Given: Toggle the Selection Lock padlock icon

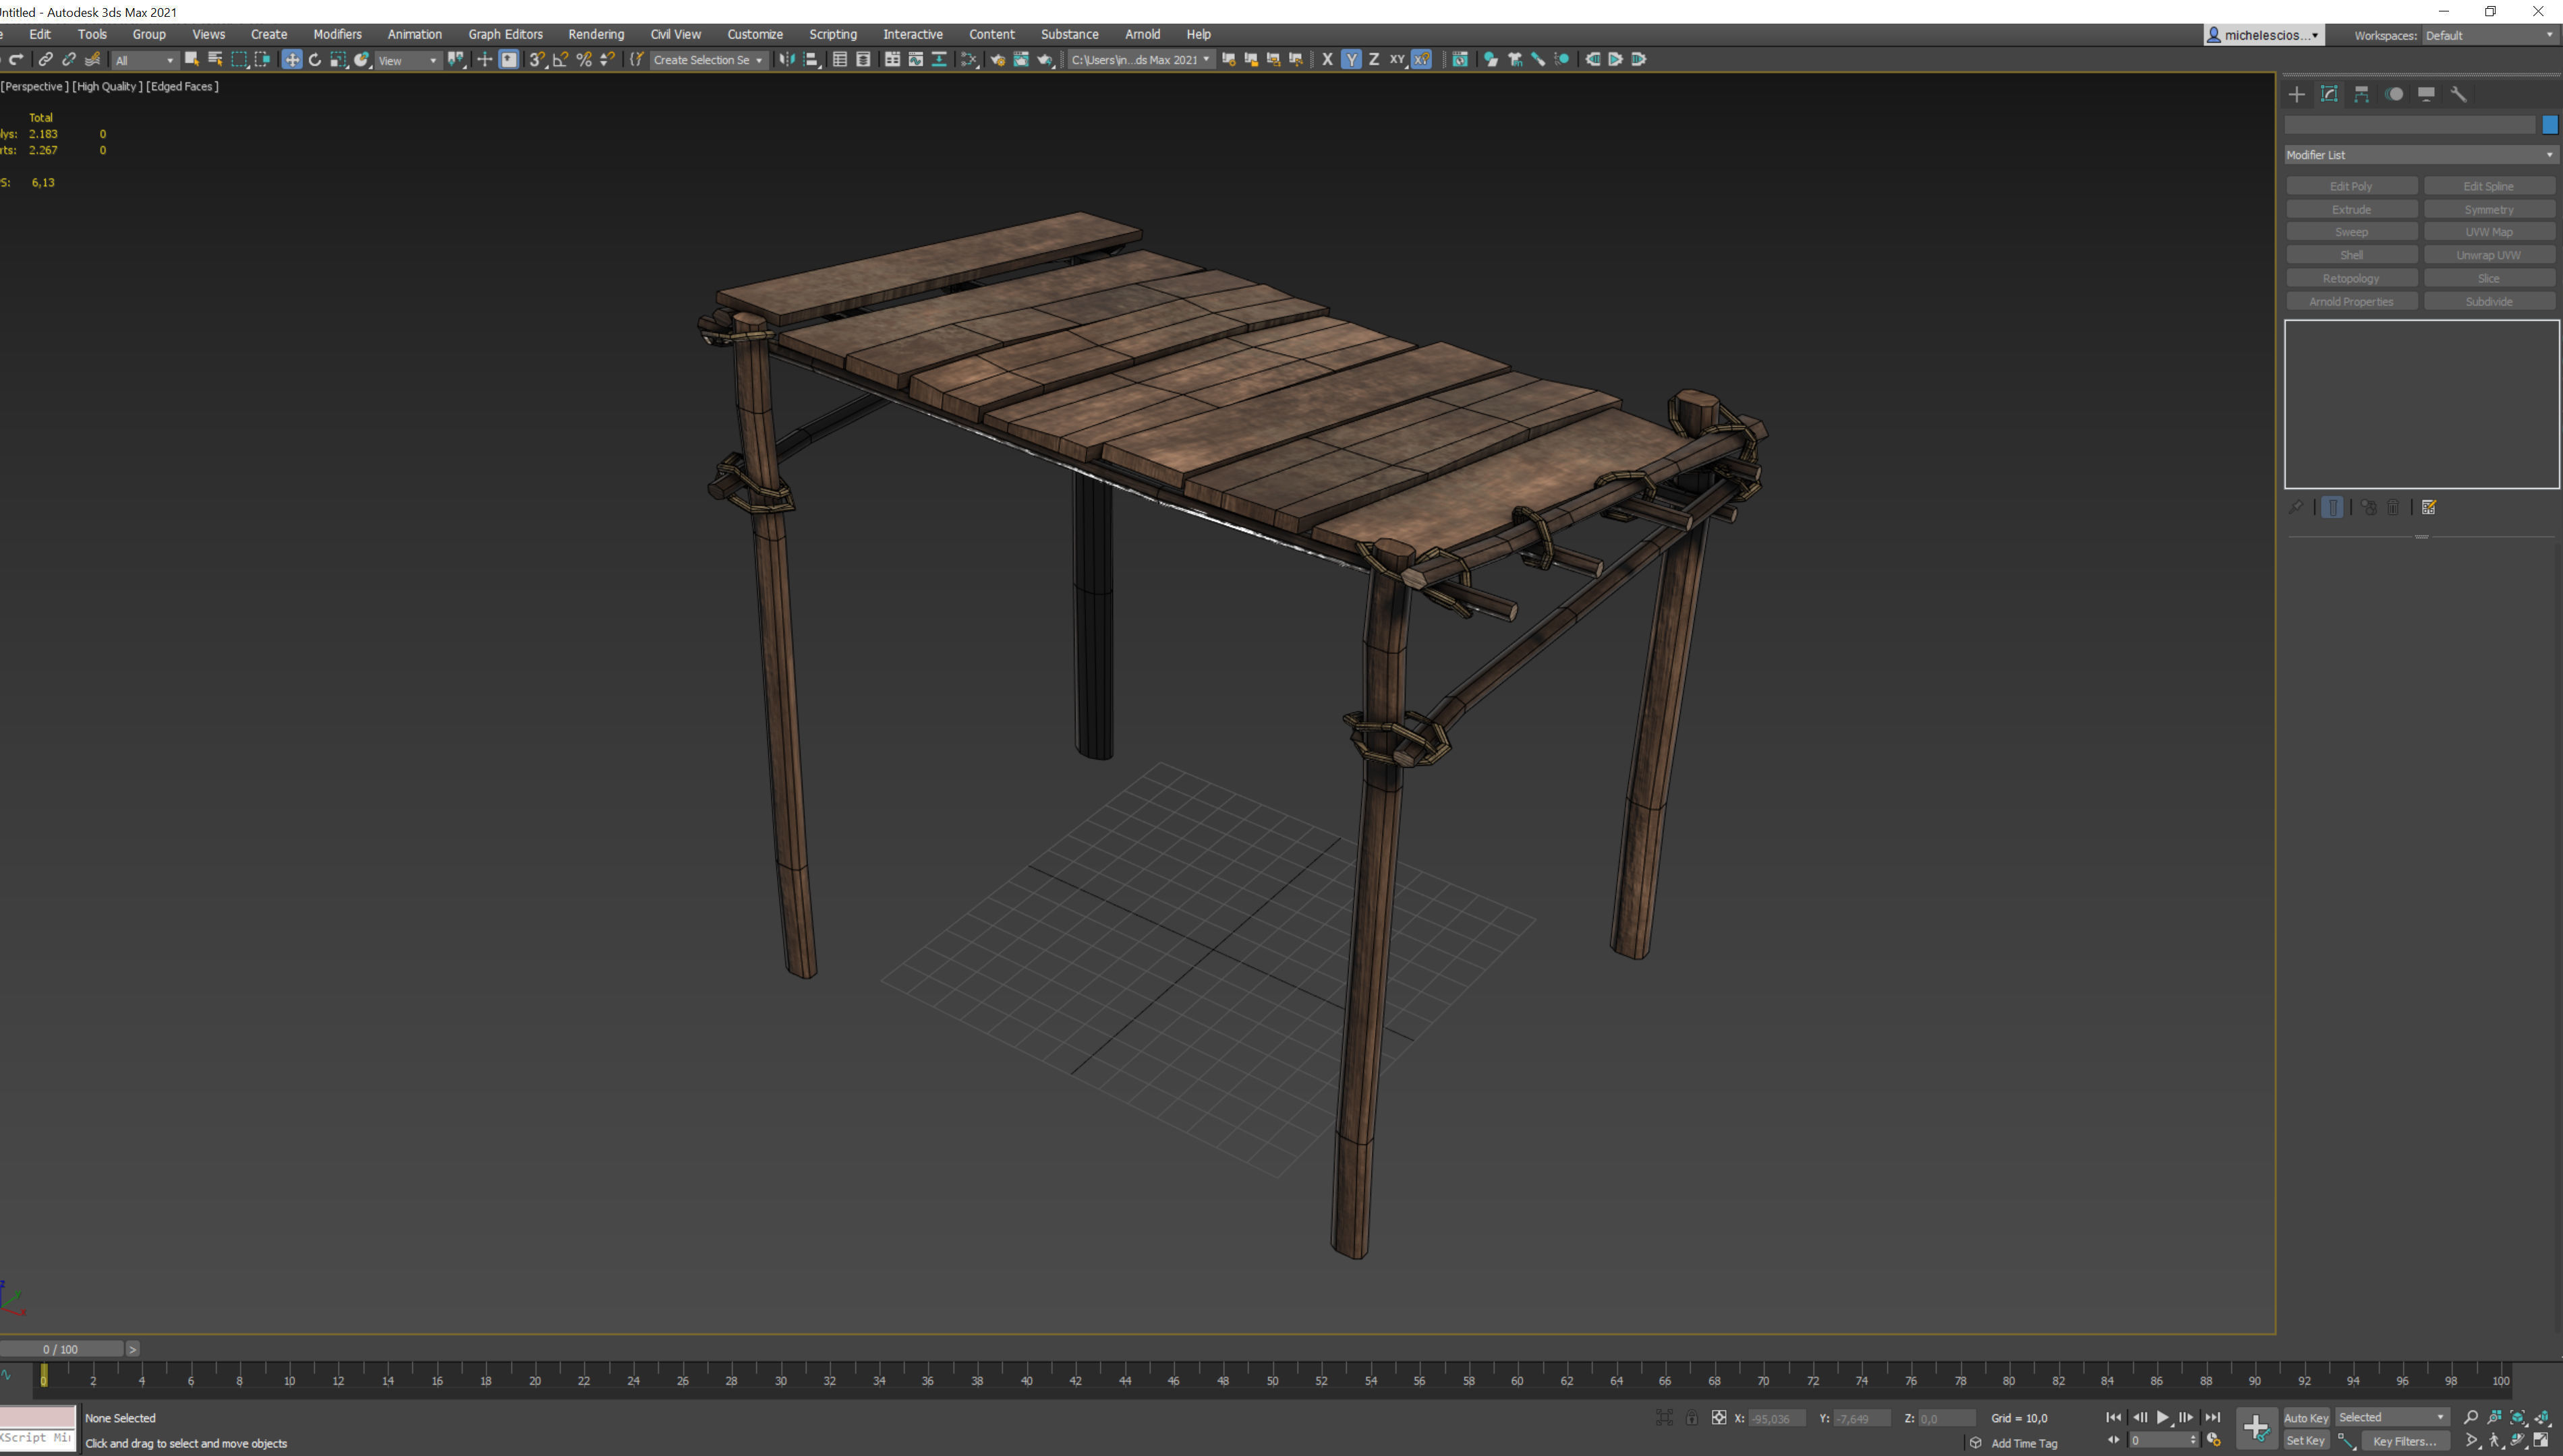Looking at the screenshot, I should coord(1692,1418).
